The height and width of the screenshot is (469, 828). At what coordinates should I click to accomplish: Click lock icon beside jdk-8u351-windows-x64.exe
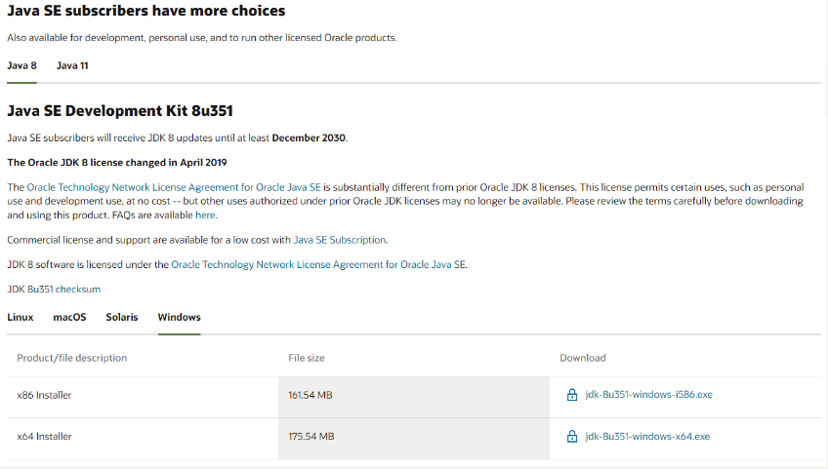[572, 436]
